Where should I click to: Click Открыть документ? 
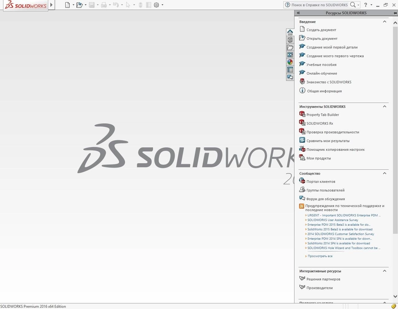point(322,39)
